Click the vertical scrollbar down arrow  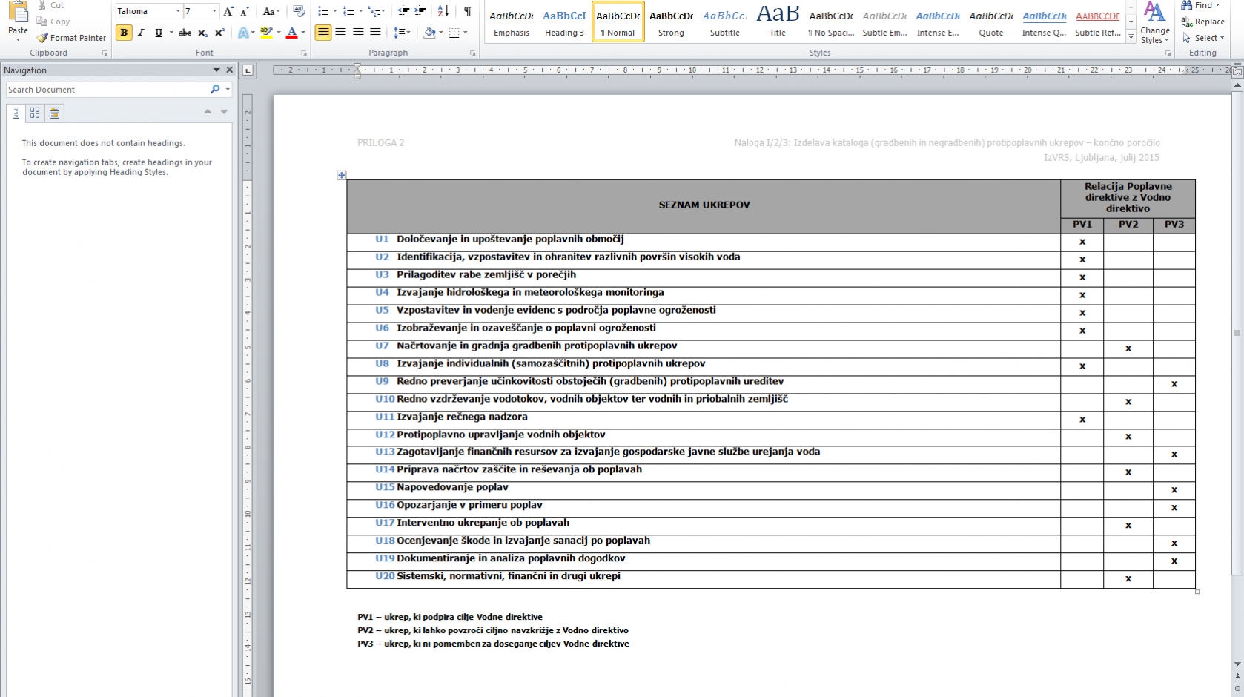tap(1237, 664)
